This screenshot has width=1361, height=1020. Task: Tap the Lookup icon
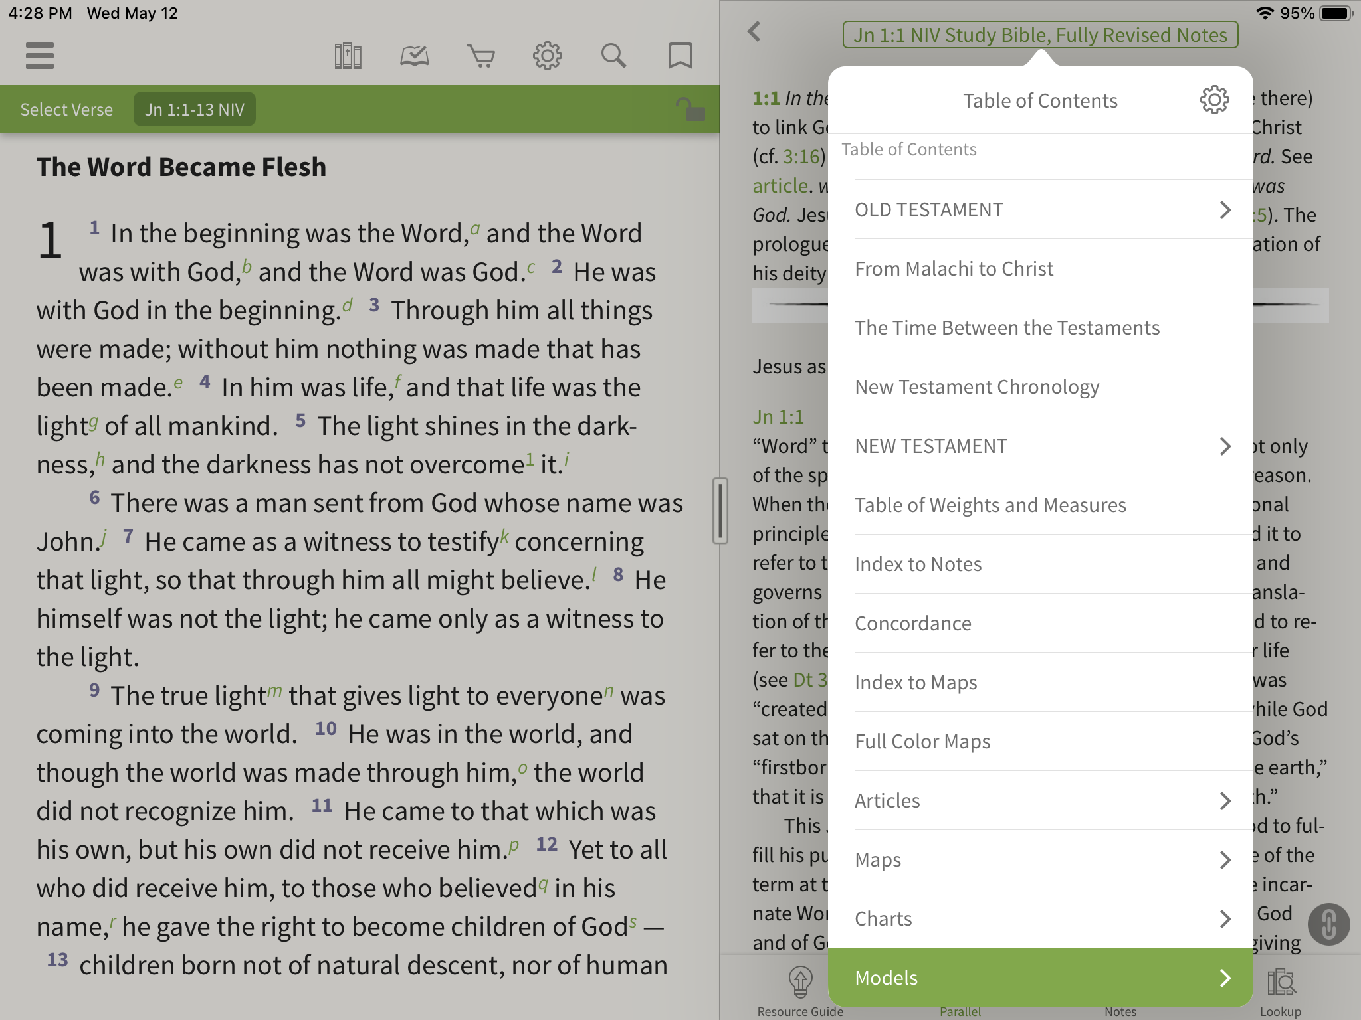click(1281, 982)
